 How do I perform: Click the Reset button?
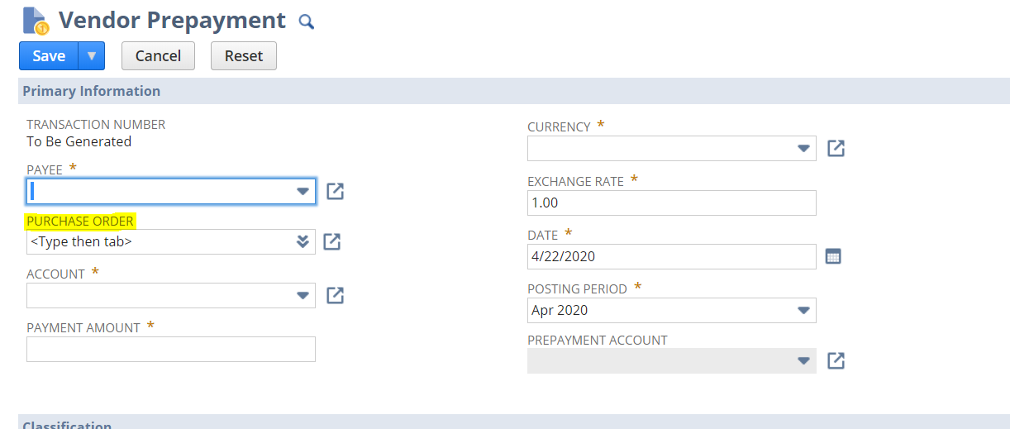(243, 56)
